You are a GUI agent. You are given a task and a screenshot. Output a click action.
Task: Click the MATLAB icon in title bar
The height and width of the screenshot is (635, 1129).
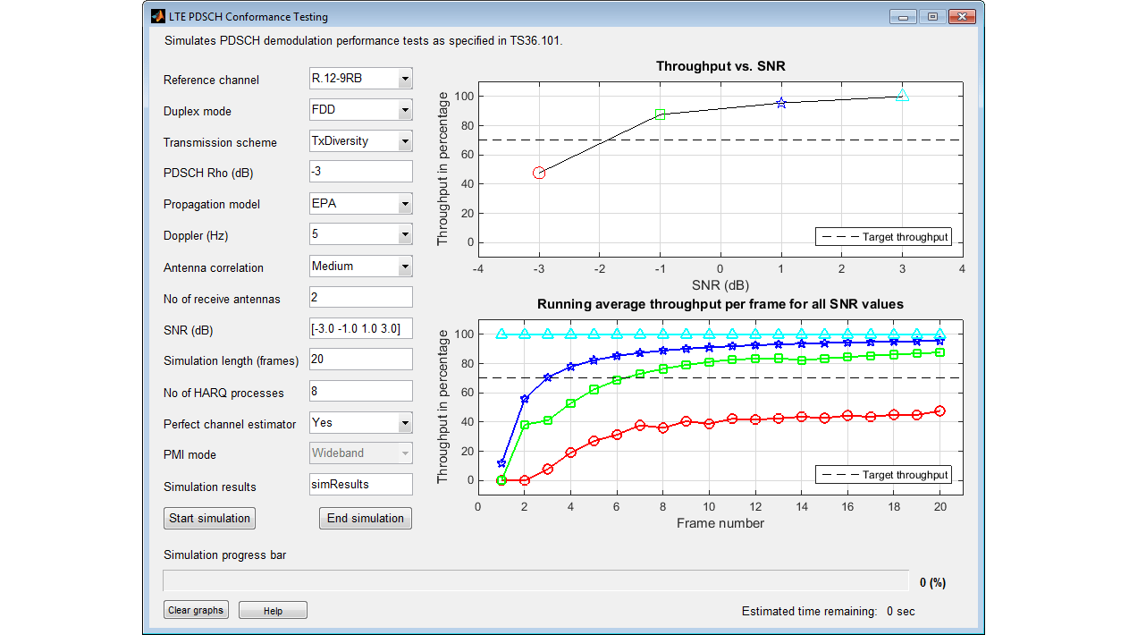pos(158,16)
